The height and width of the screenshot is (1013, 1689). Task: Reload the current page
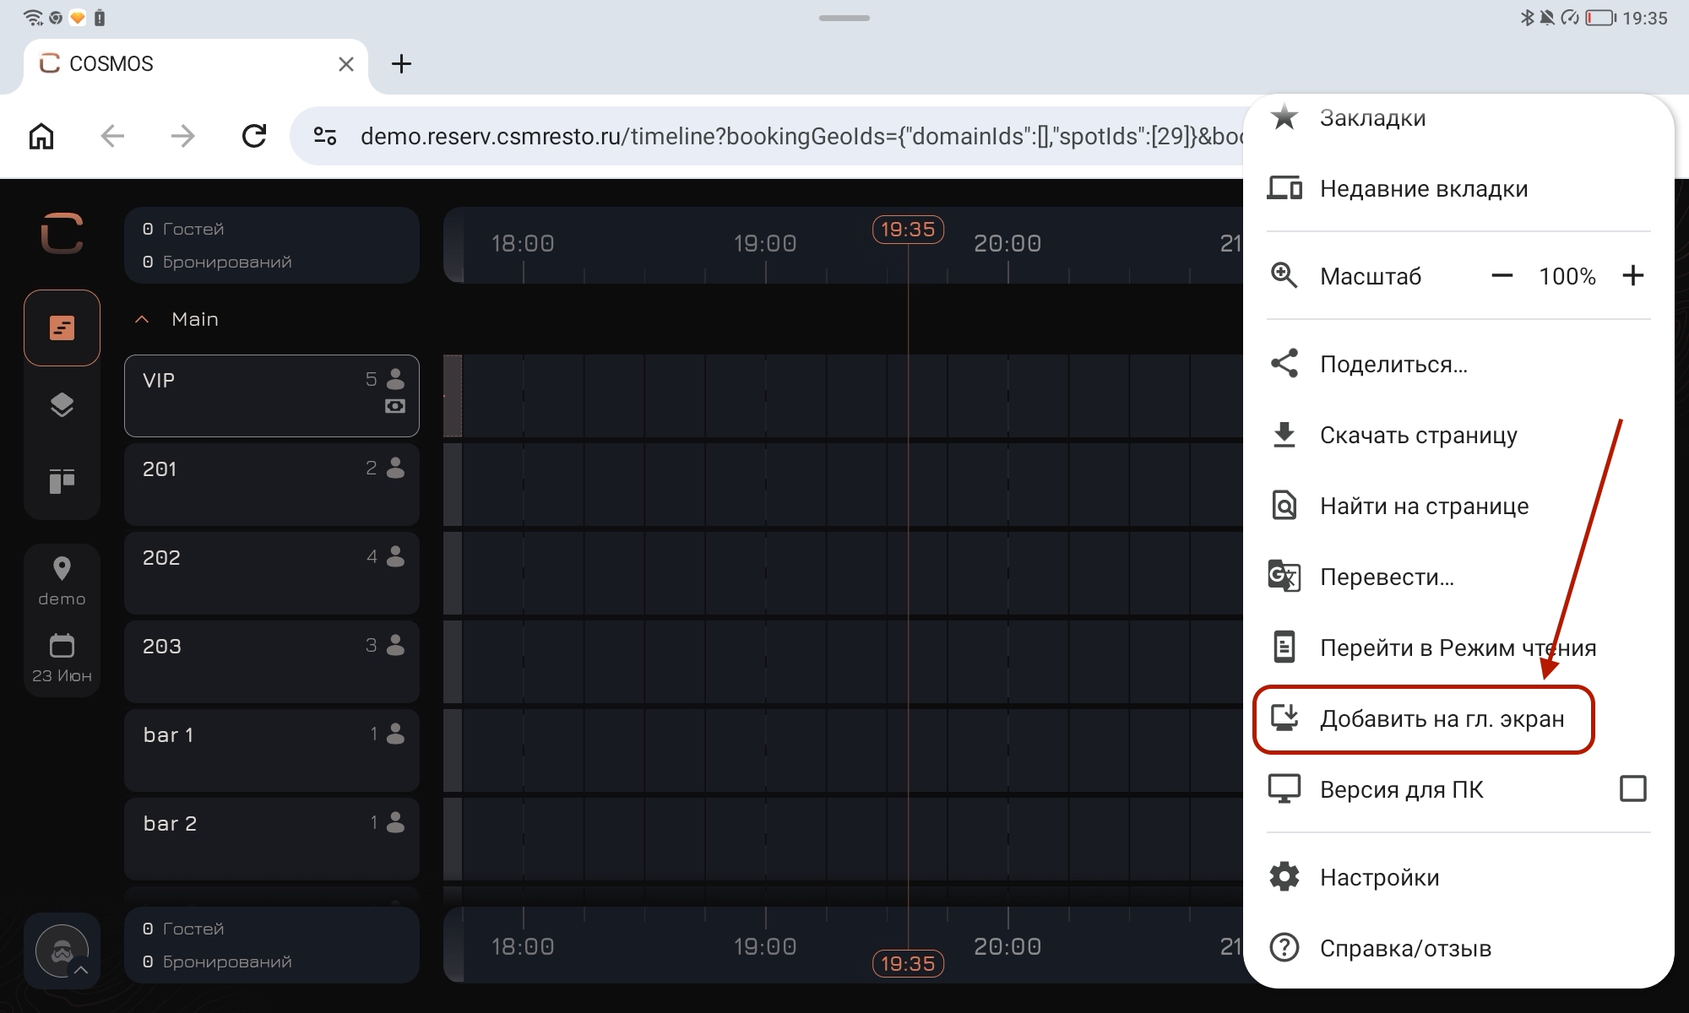coord(254,136)
